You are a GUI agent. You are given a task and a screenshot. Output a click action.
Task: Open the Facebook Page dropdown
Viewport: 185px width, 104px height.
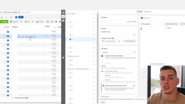click(x=127, y=35)
